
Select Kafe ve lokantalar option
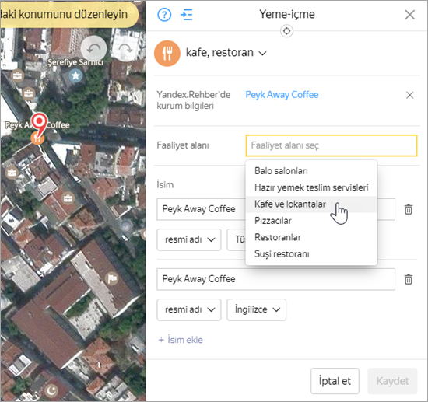(311, 204)
